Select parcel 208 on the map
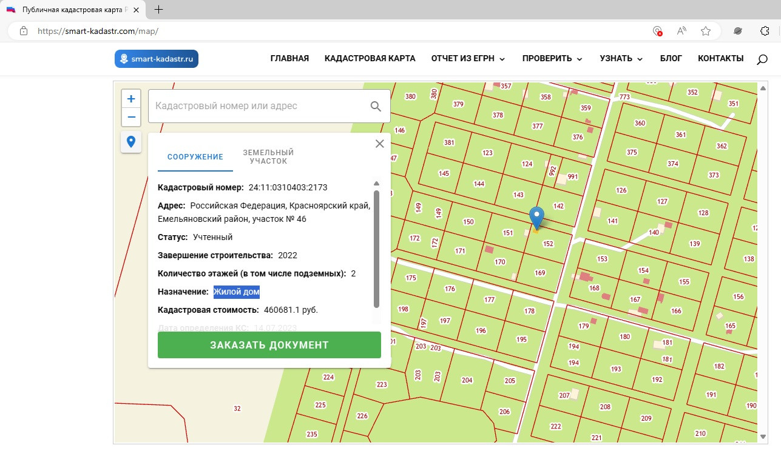The height and width of the screenshot is (451, 781). [605, 407]
